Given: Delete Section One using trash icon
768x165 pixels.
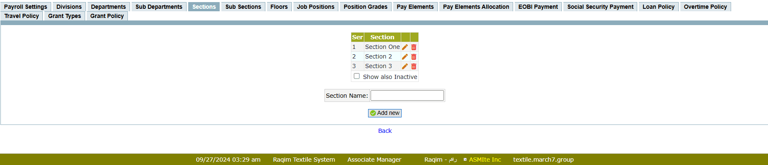Looking at the screenshot, I should [414, 47].
